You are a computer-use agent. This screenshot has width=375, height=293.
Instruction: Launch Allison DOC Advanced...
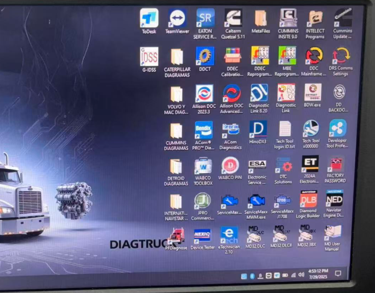[x=231, y=99]
